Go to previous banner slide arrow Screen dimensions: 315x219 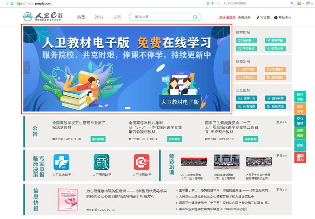27,67
